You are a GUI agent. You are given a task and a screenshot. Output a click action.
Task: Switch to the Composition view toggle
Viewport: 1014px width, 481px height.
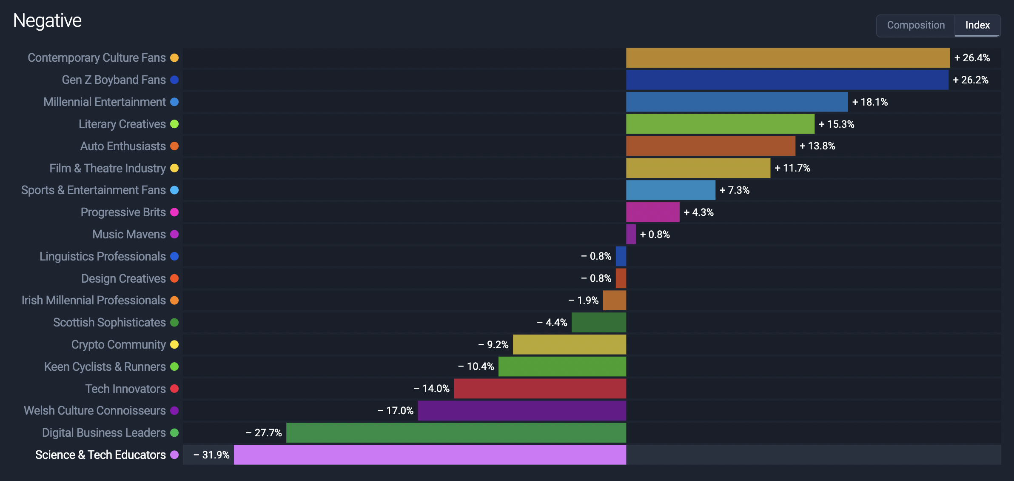(916, 25)
